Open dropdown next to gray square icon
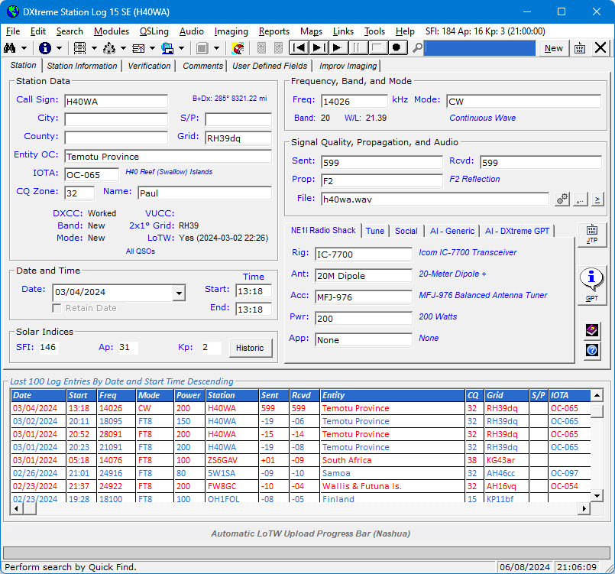Screen dimensions: 615x574 click(x=216, y=48)
